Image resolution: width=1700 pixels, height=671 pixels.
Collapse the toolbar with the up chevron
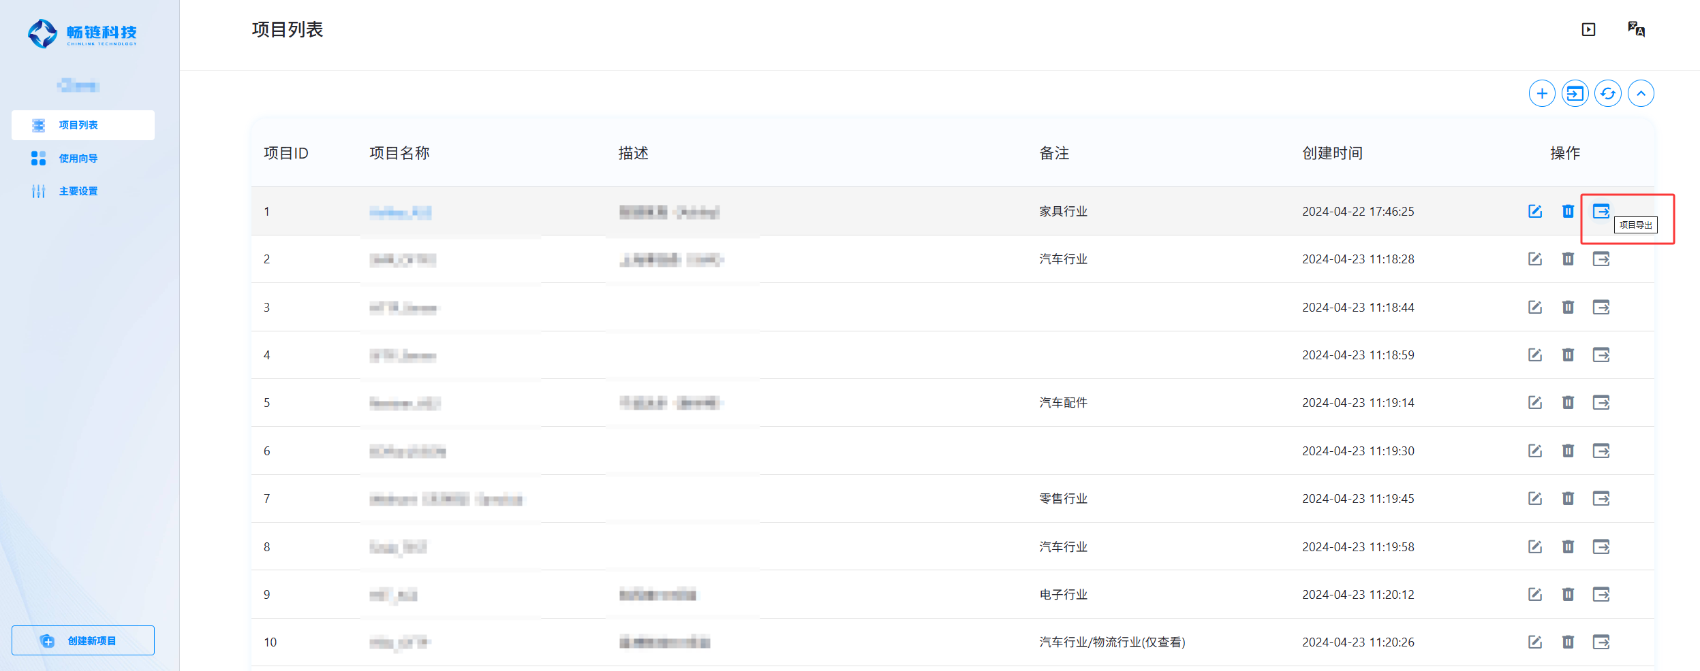1641,94
